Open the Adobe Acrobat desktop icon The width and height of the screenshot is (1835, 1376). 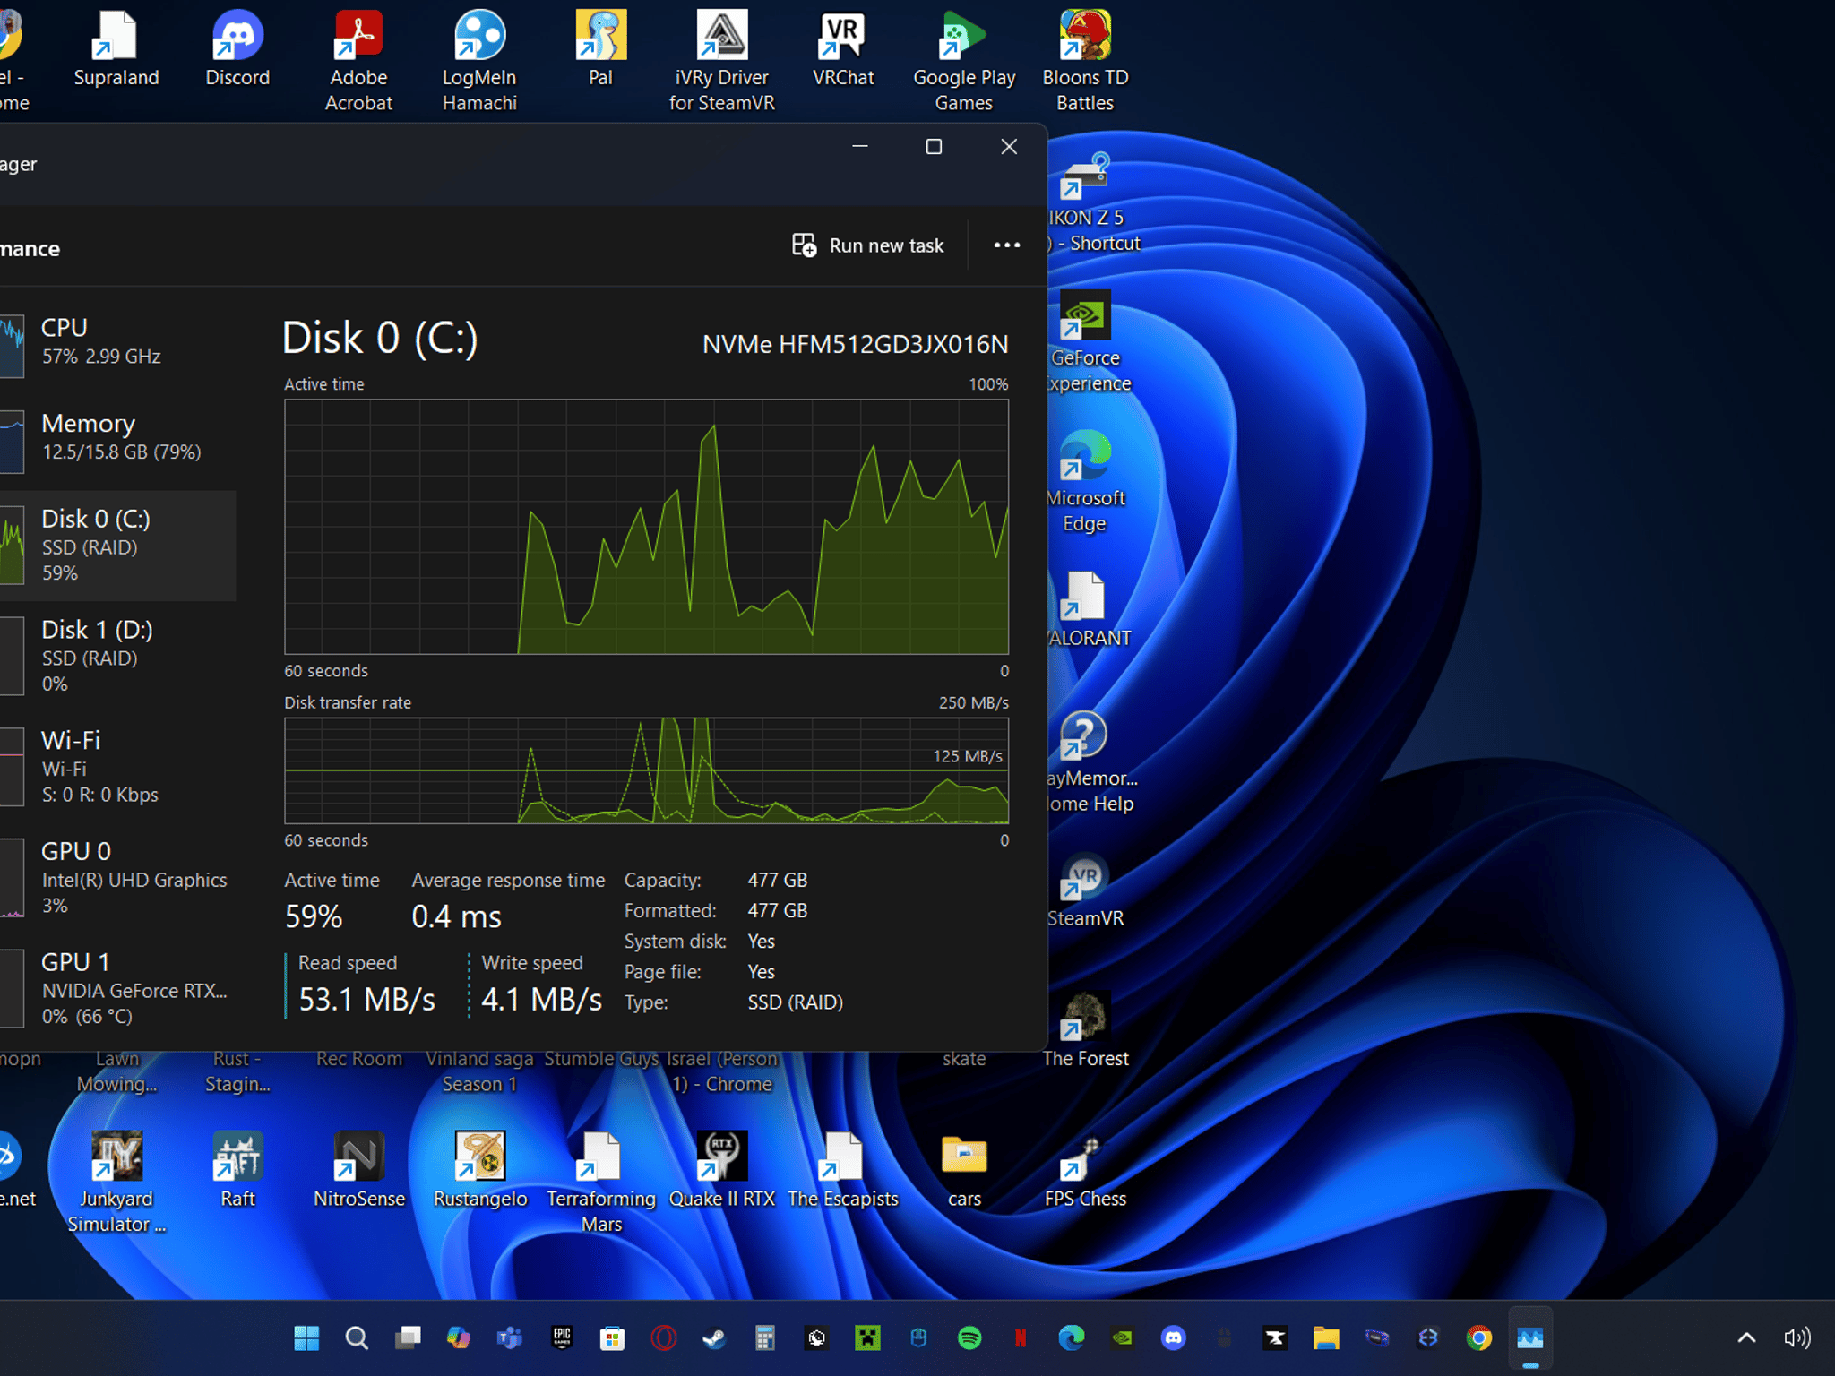[x=358, y=61]
